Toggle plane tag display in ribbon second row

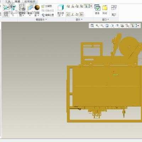[x=68, y=15]
